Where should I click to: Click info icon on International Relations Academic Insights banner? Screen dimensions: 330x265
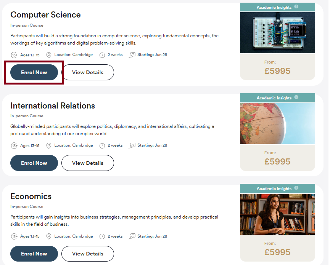click(296, 97)
